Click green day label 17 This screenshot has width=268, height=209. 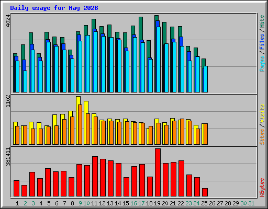pyautogui.click(x=141, y=203)
